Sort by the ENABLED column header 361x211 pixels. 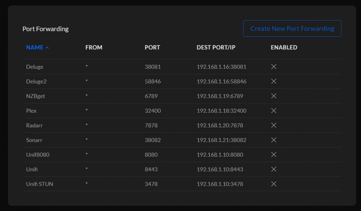(284, 47)
